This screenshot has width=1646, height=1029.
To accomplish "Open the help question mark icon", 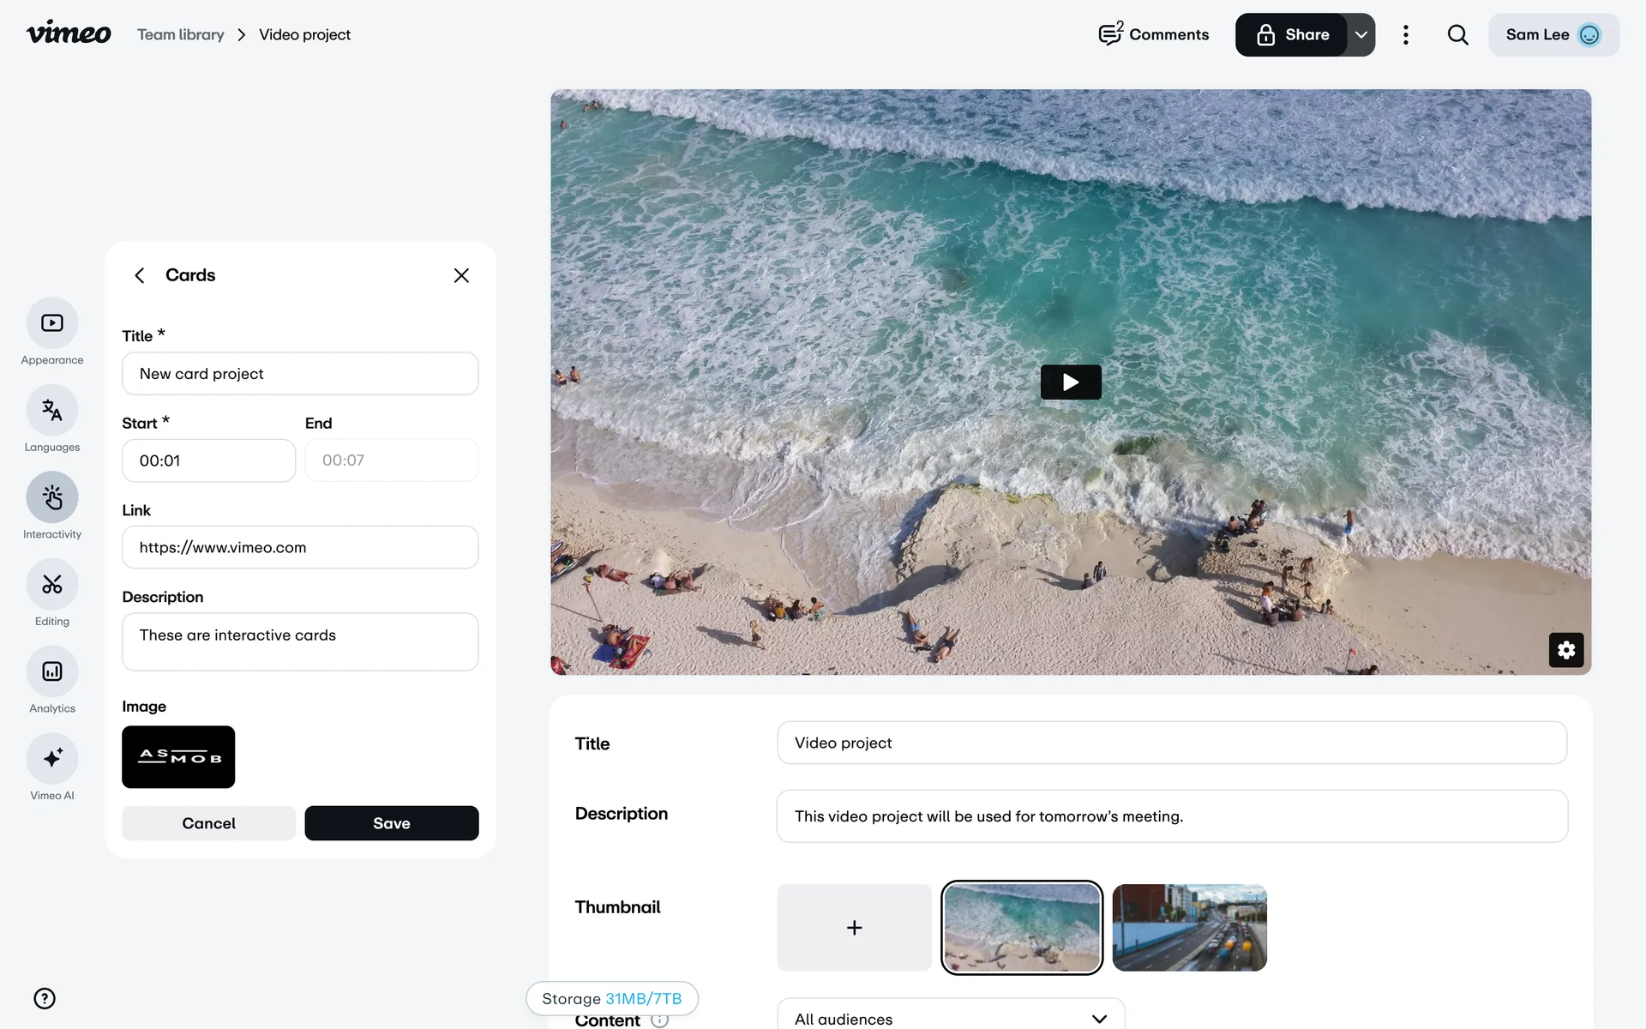I will (45, 998).
